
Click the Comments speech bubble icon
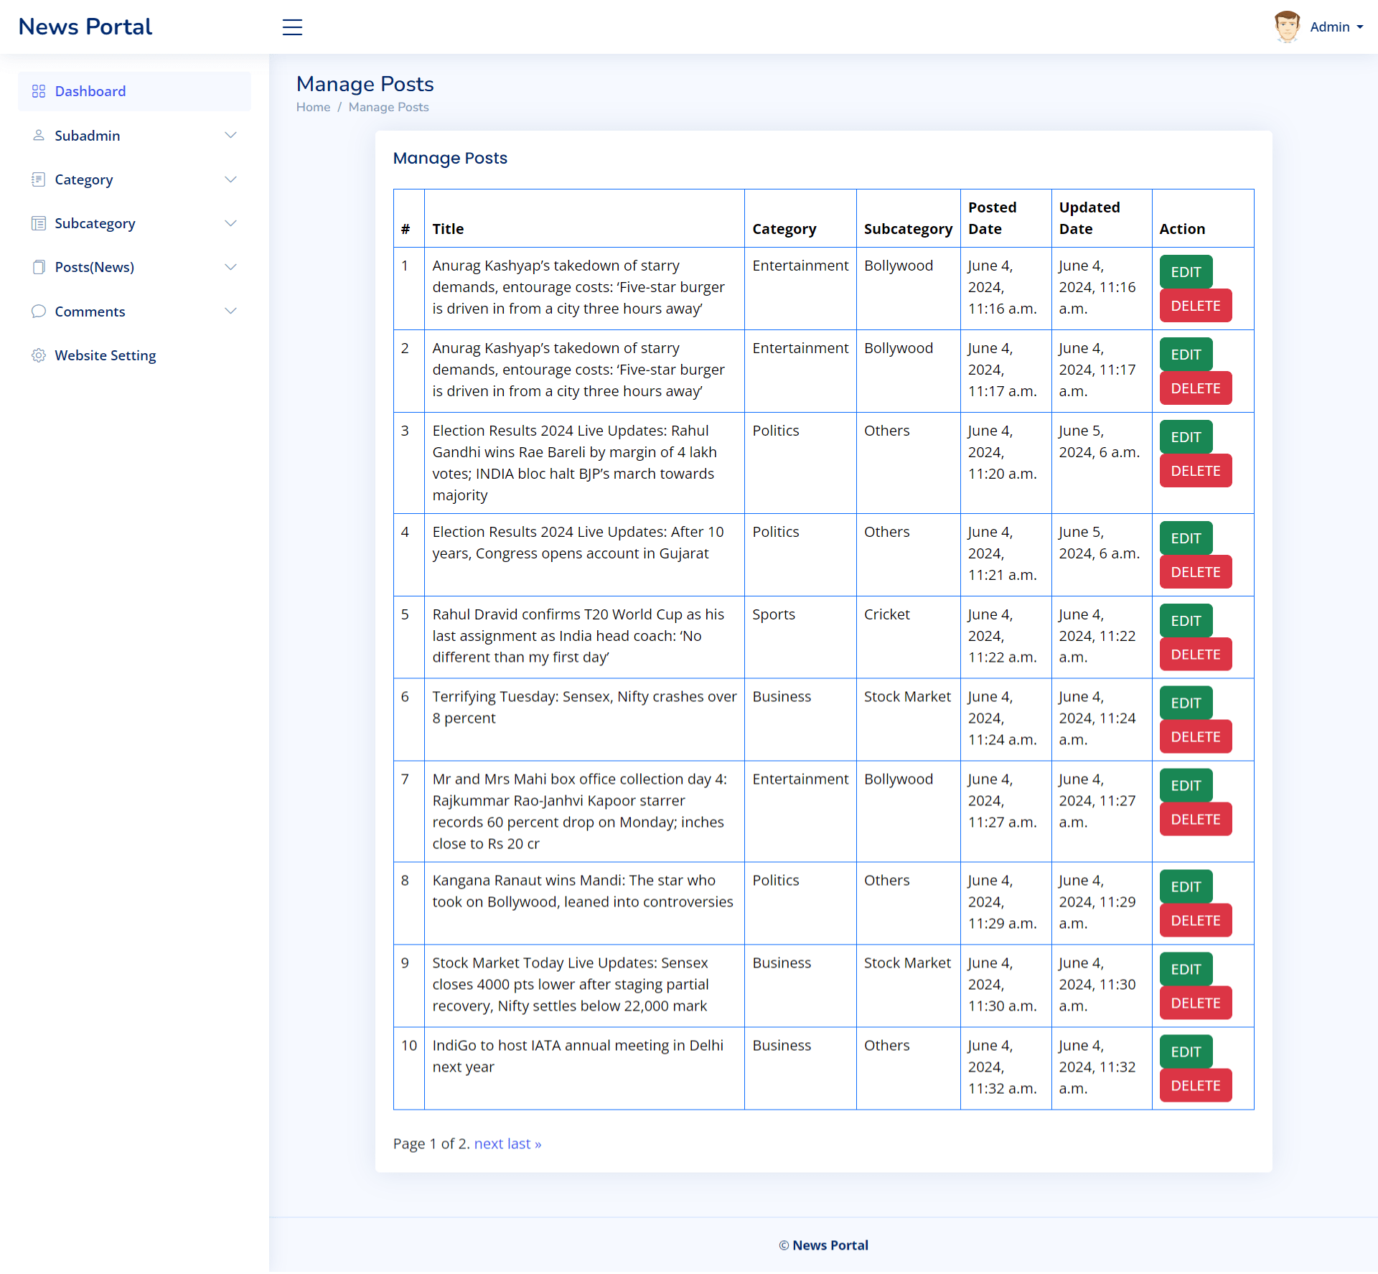coord(39,311)
